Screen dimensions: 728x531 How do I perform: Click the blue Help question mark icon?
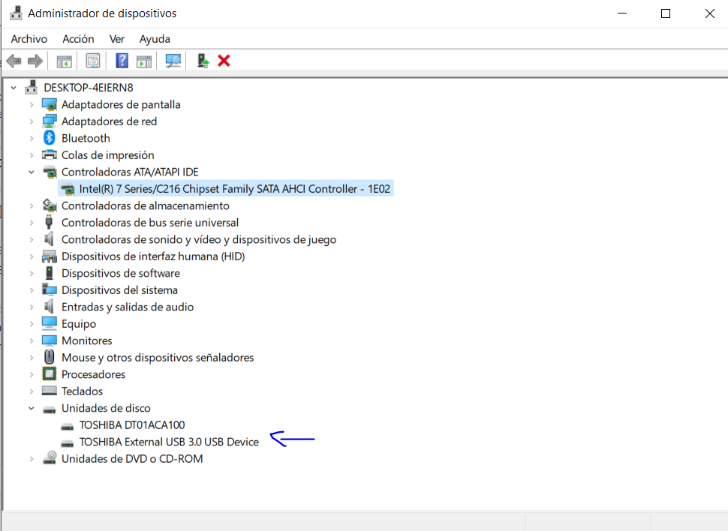click(122, 61)
